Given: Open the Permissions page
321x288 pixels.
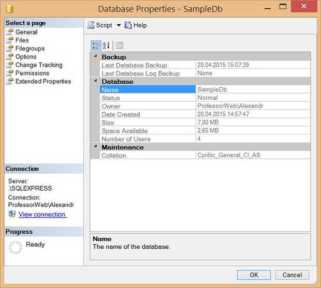Looking at the screenshot, I should (x=32, y=73).
